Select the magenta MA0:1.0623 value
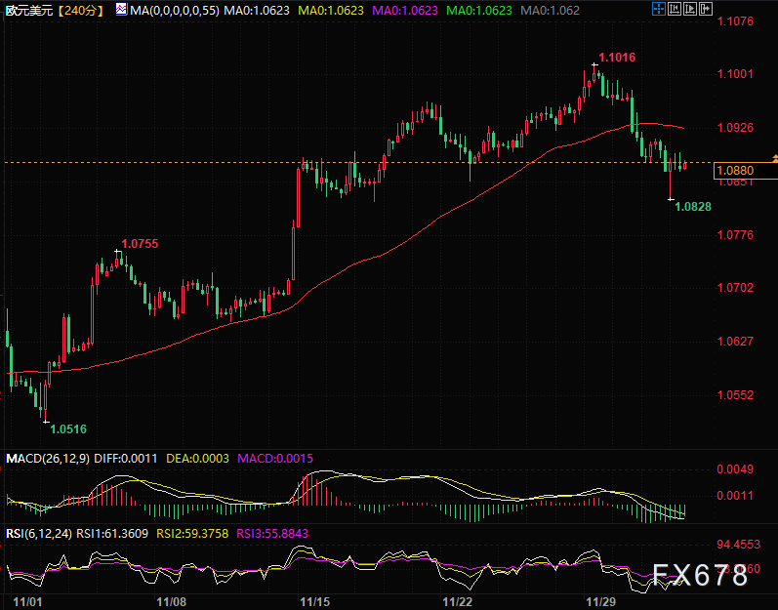 pos(405,10)
